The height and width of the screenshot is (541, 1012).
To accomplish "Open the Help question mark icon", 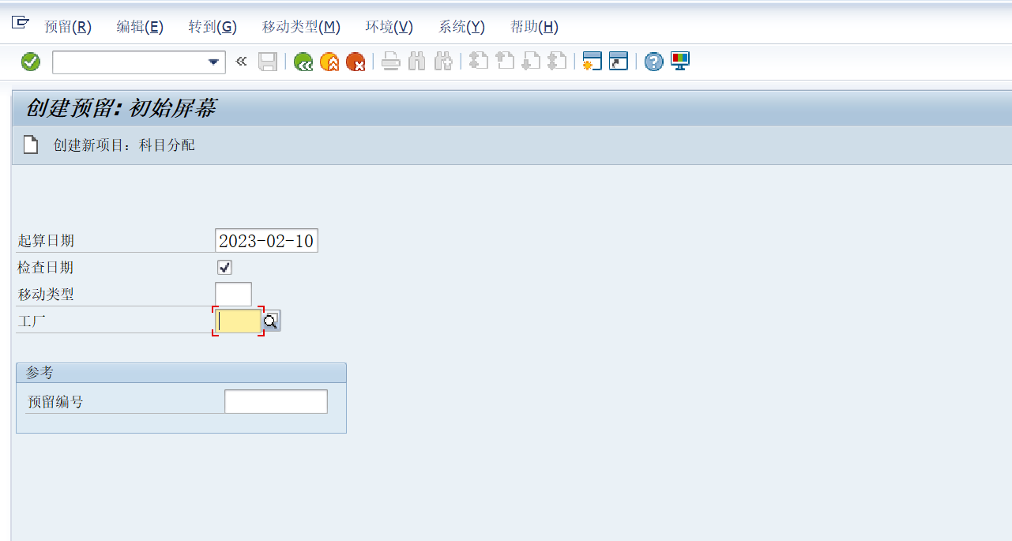I will 653,62.
